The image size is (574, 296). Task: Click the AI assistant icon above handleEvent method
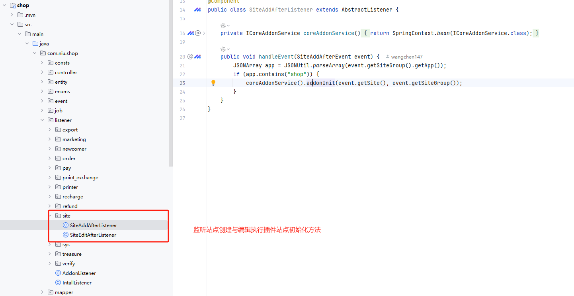click(224, 49)
